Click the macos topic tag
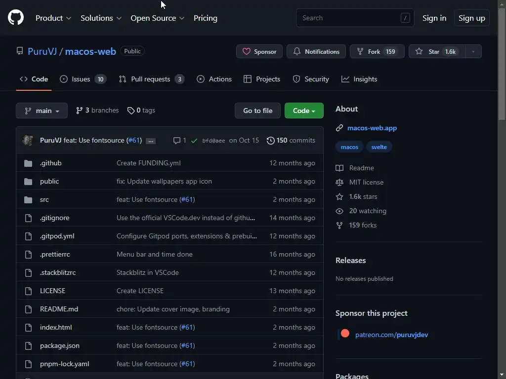The image size is (506, 379). click(x=349, y=147)
